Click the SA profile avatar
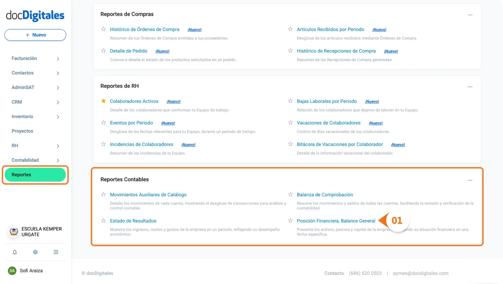The width and height of the screenshot is (503, 284). click(12, 271)
